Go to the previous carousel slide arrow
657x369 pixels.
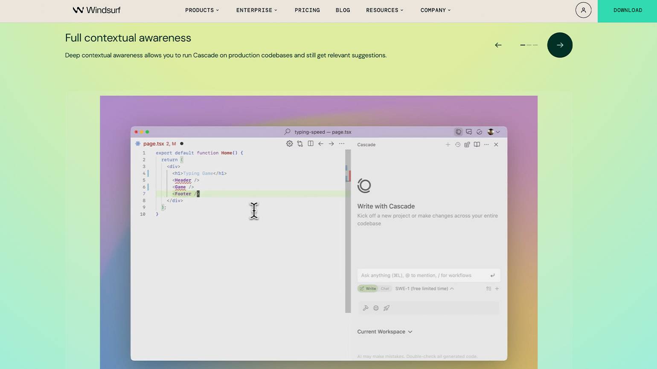point(498,45)
